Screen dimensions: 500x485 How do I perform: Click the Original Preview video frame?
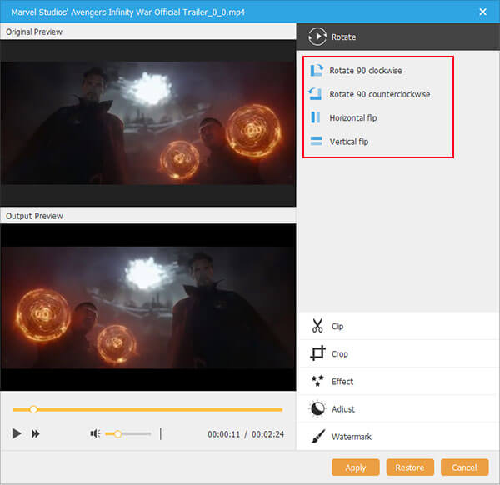148,123
